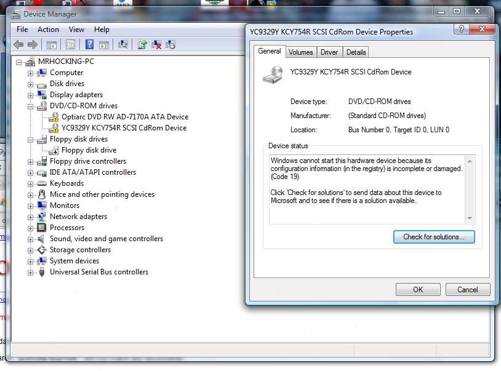Switch to the Details tab
The image size is (501, 371).
click(x=356, y=52)
